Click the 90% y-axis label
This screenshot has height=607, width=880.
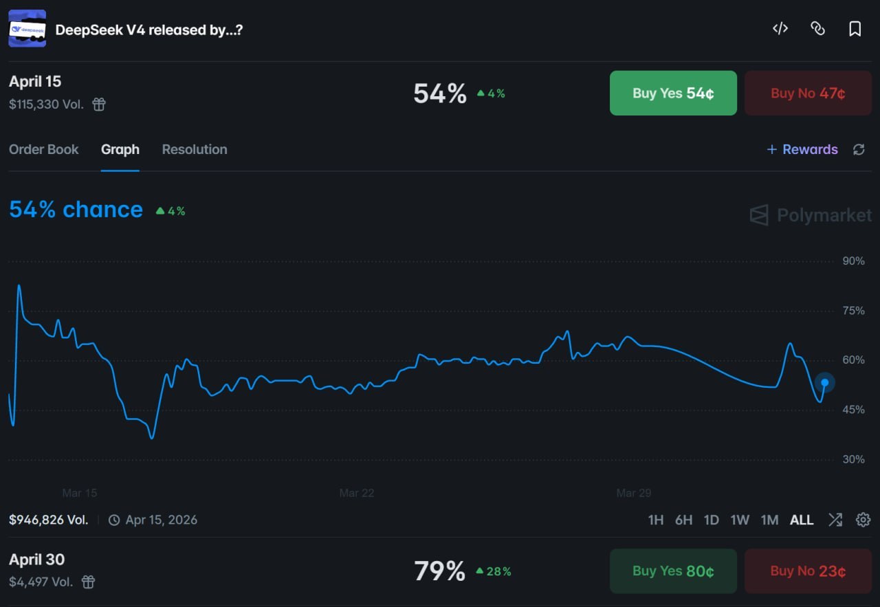854,261
